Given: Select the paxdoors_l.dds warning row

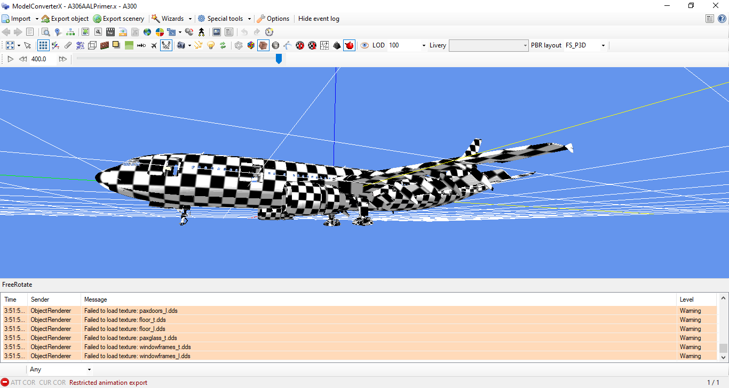Looking at the screenshot, I should coord(160,311).
